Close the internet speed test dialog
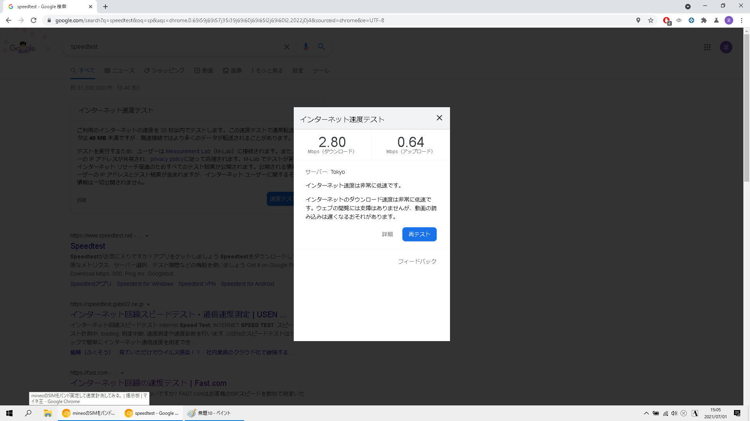750x421 pixels. pyautogui.click(x=439, y=118)
